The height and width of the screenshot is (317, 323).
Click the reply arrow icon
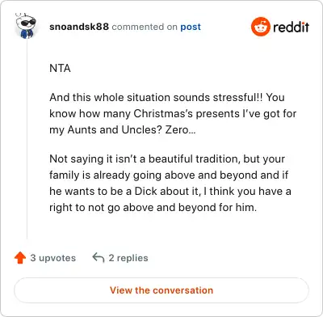(x=99, y=258)
